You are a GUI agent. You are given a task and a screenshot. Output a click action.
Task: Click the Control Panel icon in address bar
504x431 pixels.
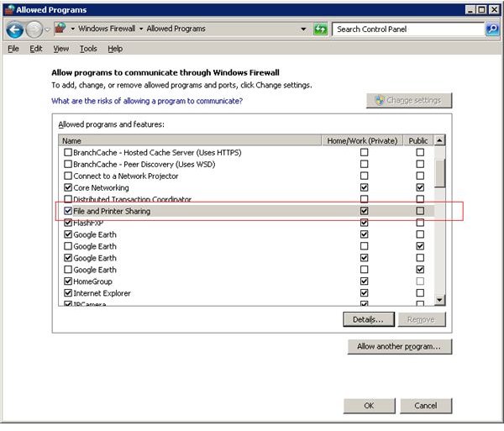(x=60, y=29)
